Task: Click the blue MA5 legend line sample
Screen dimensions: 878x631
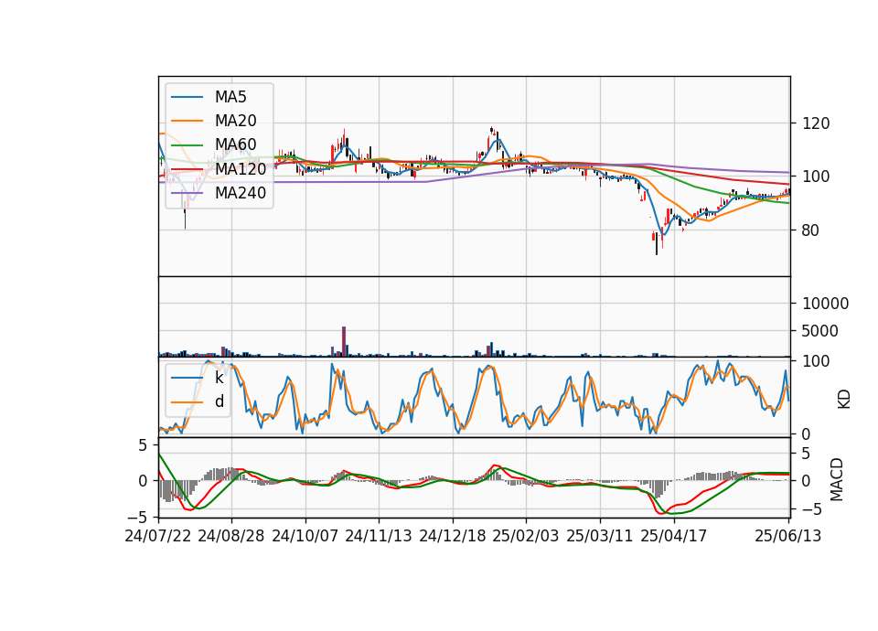Action: pyautogui.click(x=187, y=98)
